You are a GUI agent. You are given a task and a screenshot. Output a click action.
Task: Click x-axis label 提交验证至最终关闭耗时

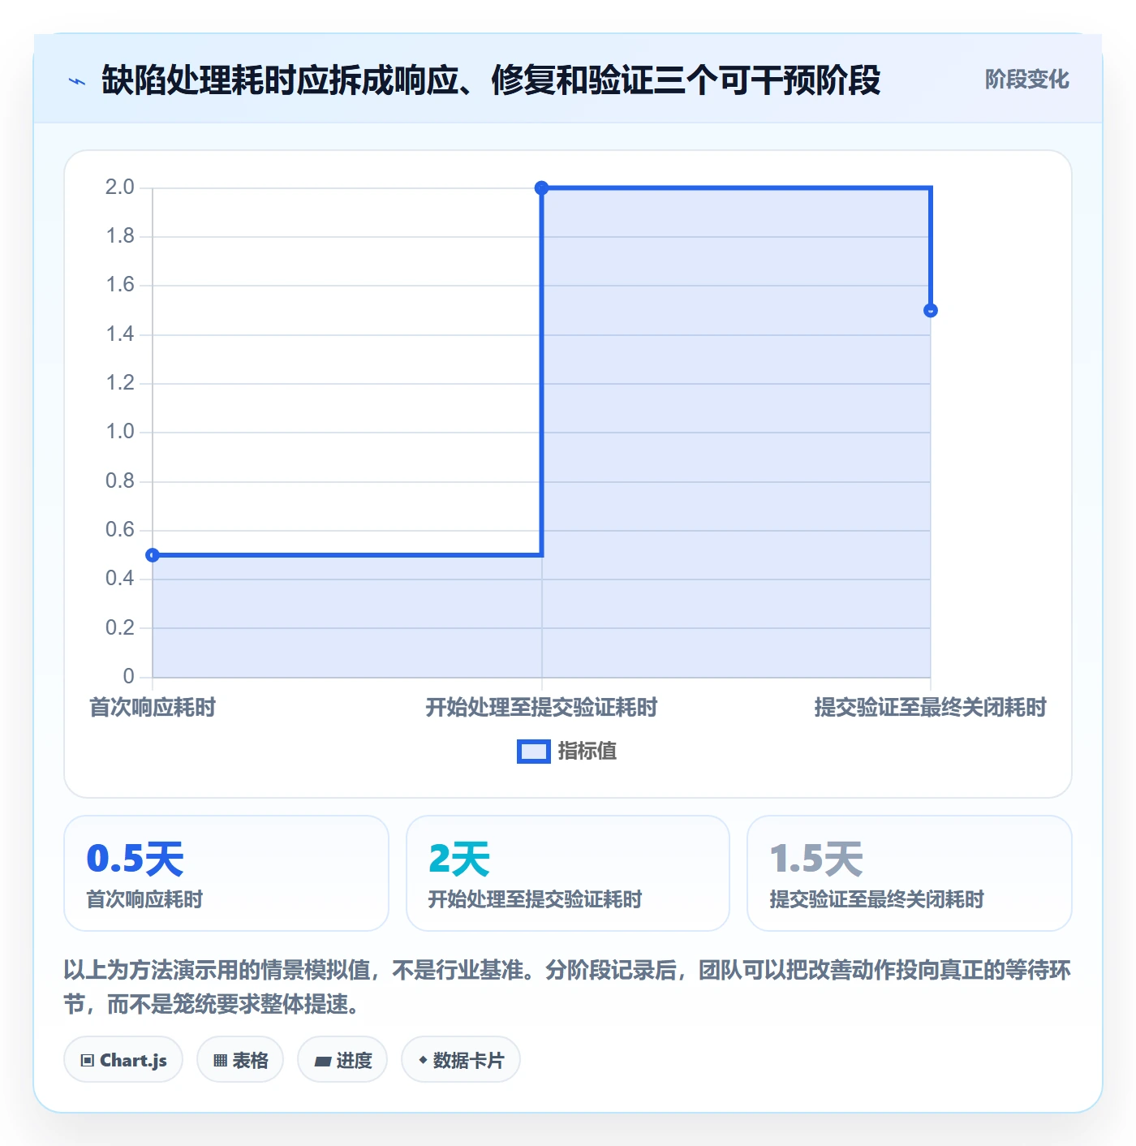click(x=931, y=707)
